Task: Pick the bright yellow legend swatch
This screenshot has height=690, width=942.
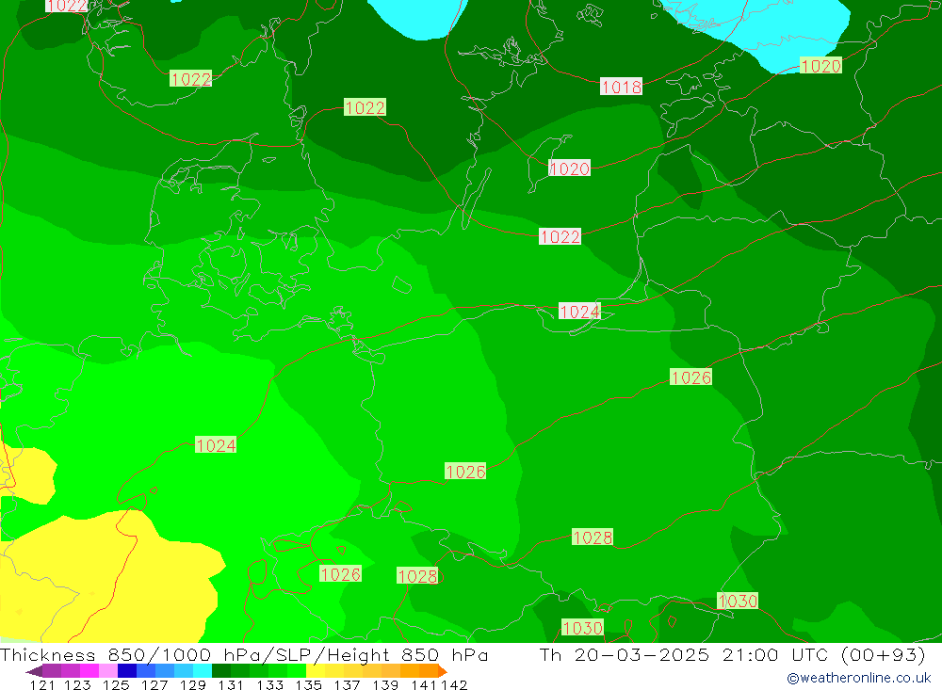Action: coord(316,671)
